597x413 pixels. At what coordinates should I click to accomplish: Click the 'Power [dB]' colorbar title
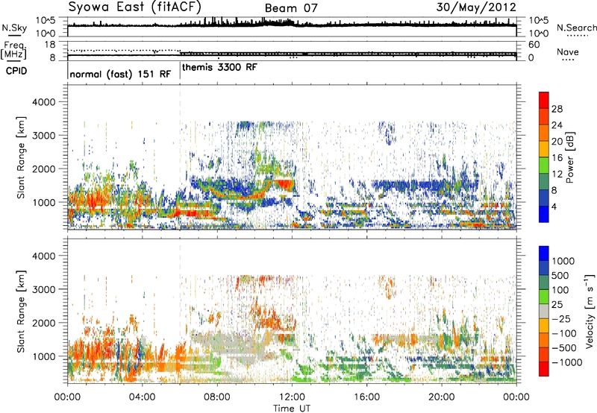569,157
